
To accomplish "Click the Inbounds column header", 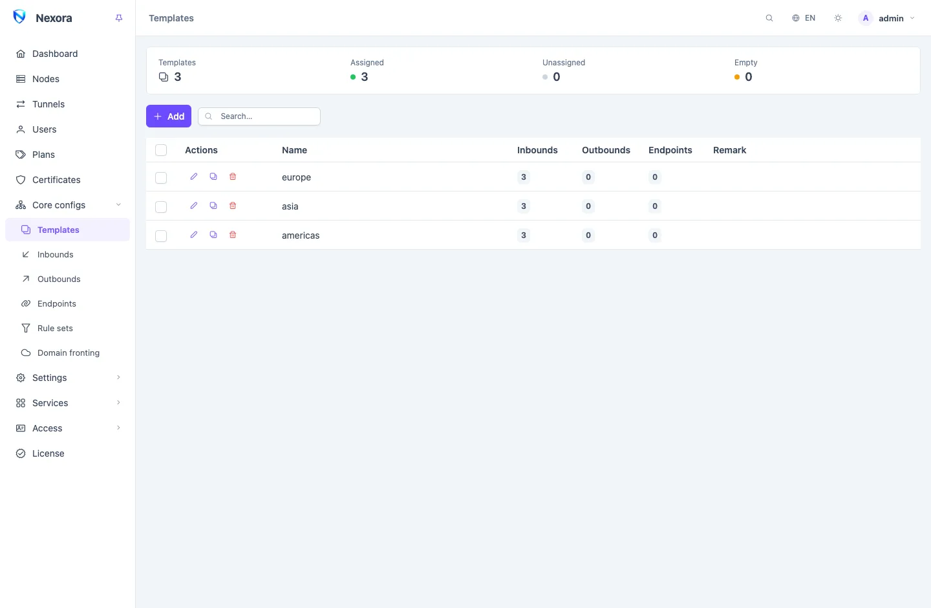I will coord(537,150).
